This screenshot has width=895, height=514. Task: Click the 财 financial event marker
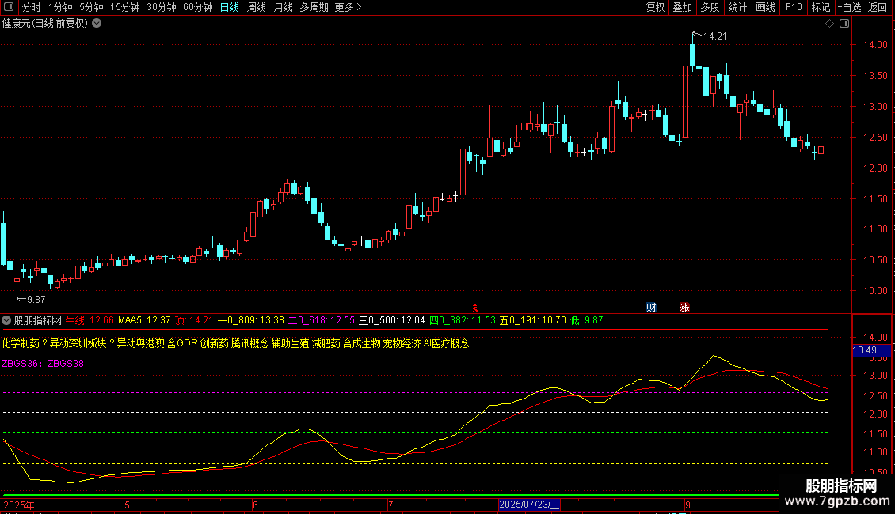[x=651, y=307]
